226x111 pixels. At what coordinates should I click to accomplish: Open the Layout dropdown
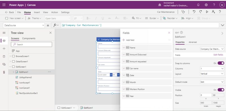tap(212, 74)
